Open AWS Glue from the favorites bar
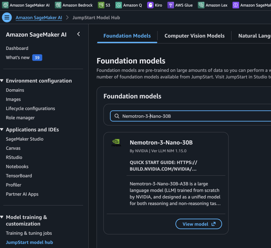 pyautogui.click(x=171, y=5)
